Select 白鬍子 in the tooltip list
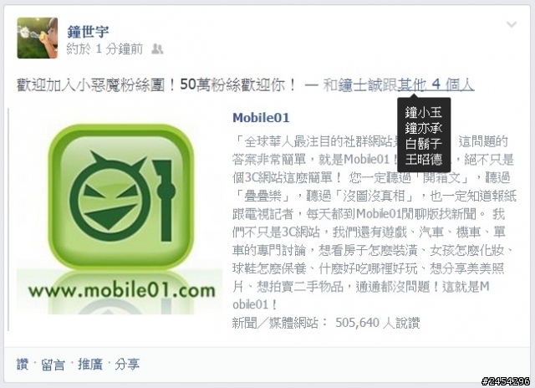535x388 pixels. (x=424, y=144)
